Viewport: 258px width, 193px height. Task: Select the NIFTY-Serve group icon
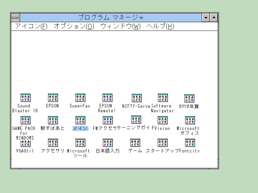coord(137,98)
